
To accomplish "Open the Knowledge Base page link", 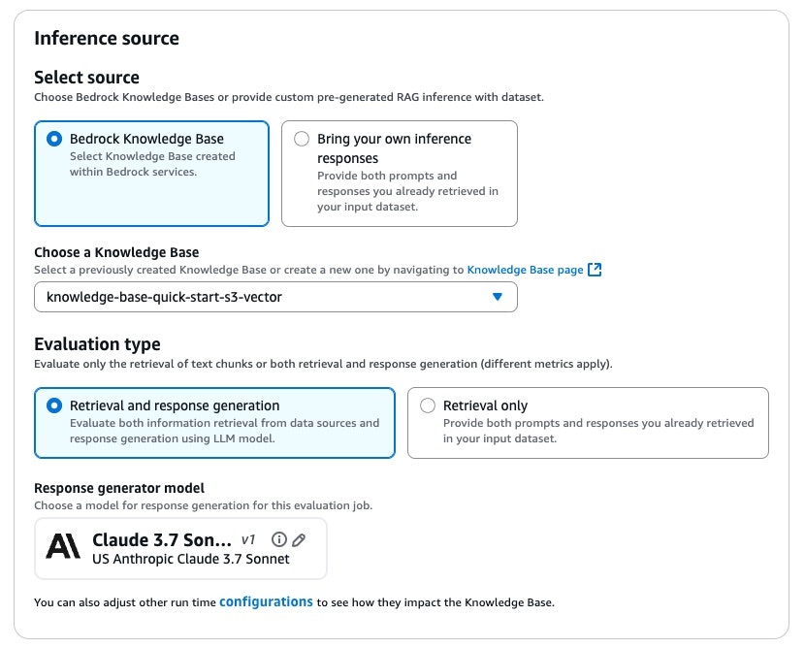I will (525, 270).
